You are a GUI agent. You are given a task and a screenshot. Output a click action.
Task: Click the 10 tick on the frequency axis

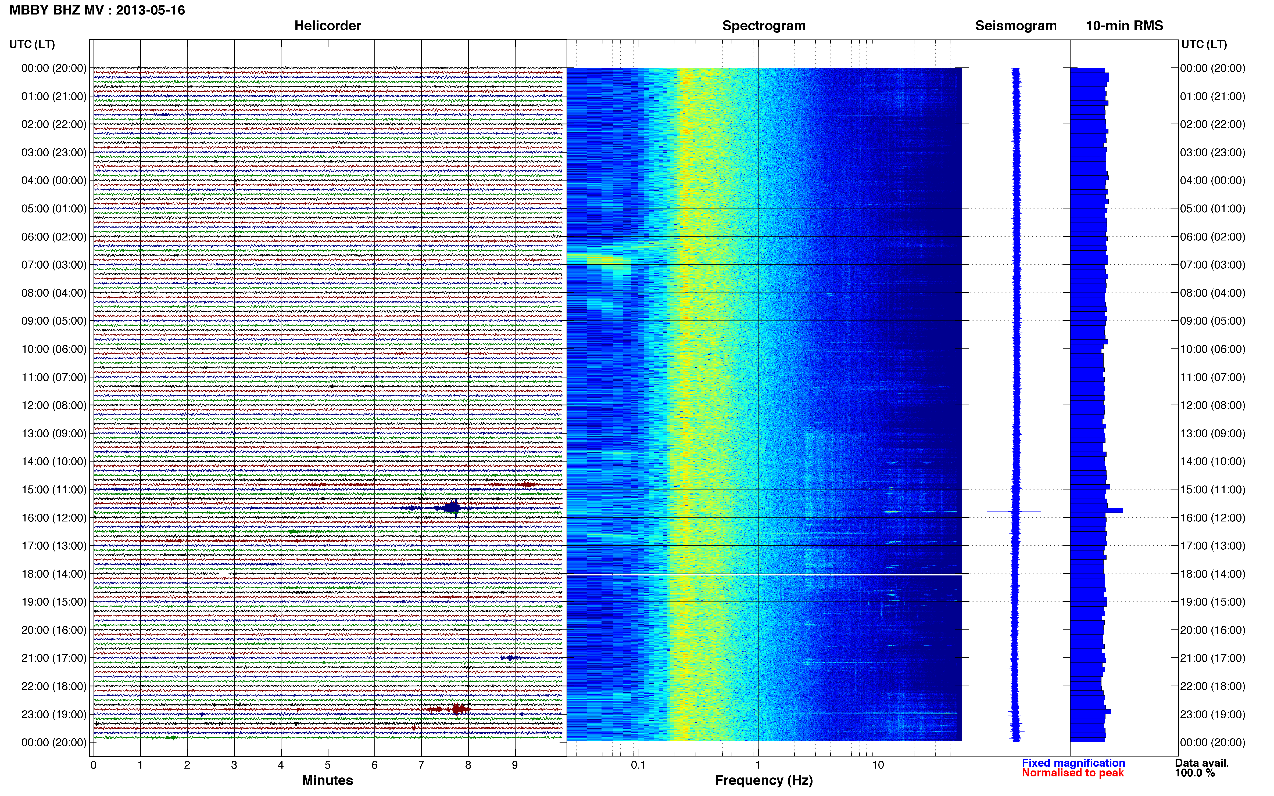click(878, 765)
